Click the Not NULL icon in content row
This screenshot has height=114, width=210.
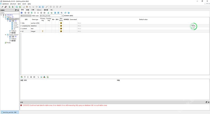[x=61, y=29]
